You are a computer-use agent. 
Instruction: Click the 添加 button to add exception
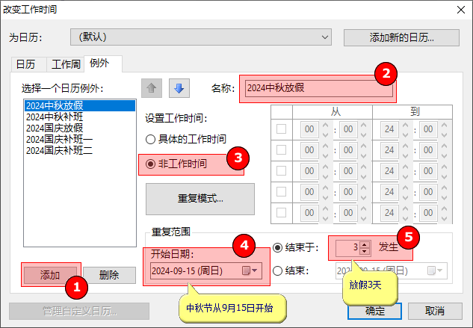coord(50,274)
